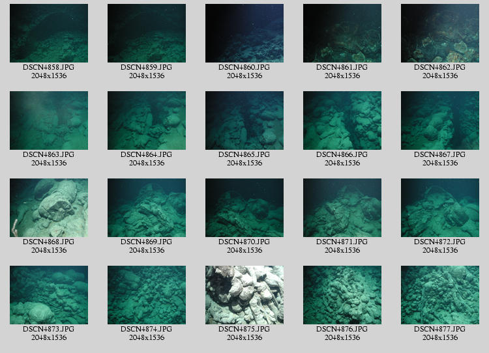Click 2048x1536 text under DSCN4877.JPG
The image size is (489, 353).
[440, 337]
